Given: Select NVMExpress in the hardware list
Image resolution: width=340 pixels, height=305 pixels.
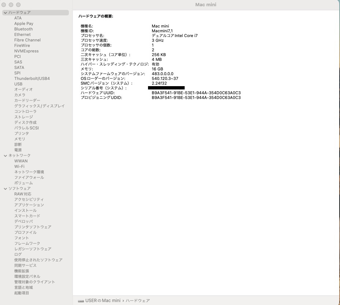Looking at the screenshot, I should pyautogui.click(x=26, y=51).
